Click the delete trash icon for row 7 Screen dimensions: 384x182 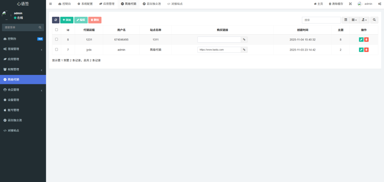pos(366,50)
